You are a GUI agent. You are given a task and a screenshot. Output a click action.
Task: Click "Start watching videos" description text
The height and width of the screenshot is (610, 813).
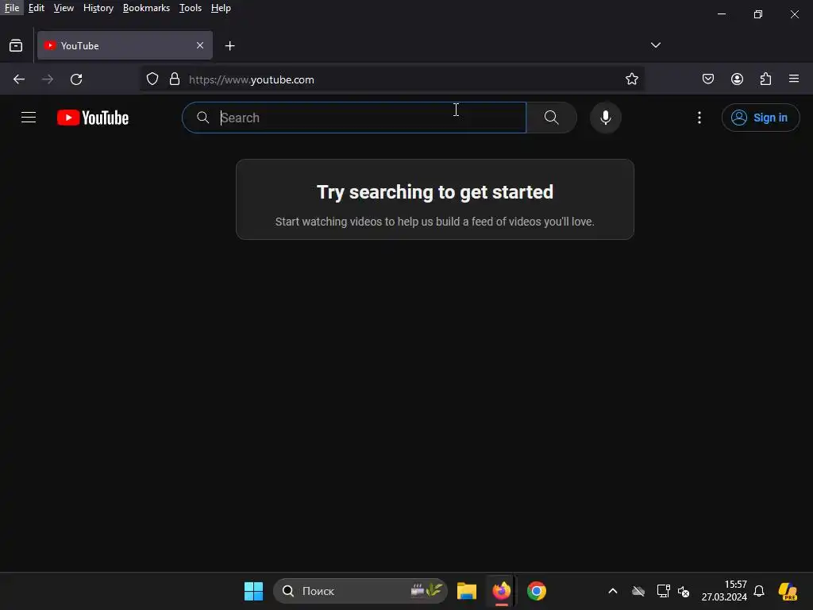(x=434, y=222)
